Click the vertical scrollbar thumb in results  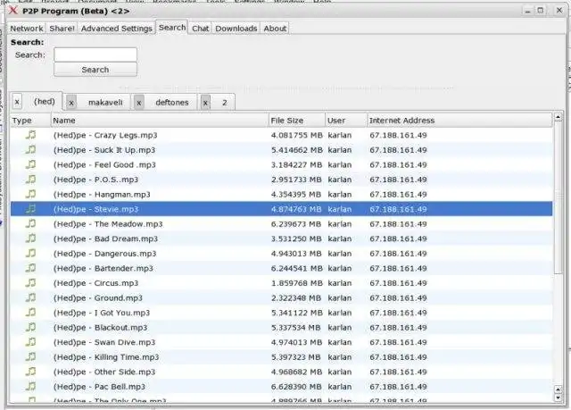[558, 198]
